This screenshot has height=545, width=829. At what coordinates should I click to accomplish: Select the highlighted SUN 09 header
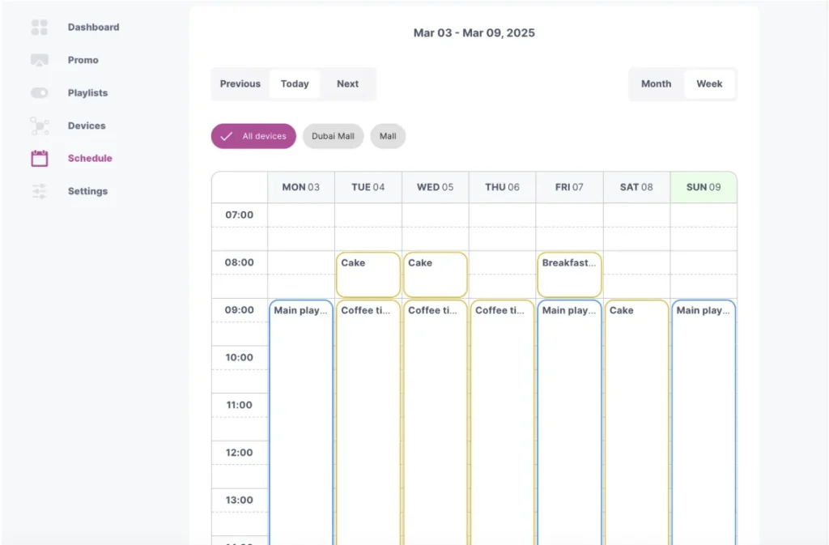(x=704, y=187)
